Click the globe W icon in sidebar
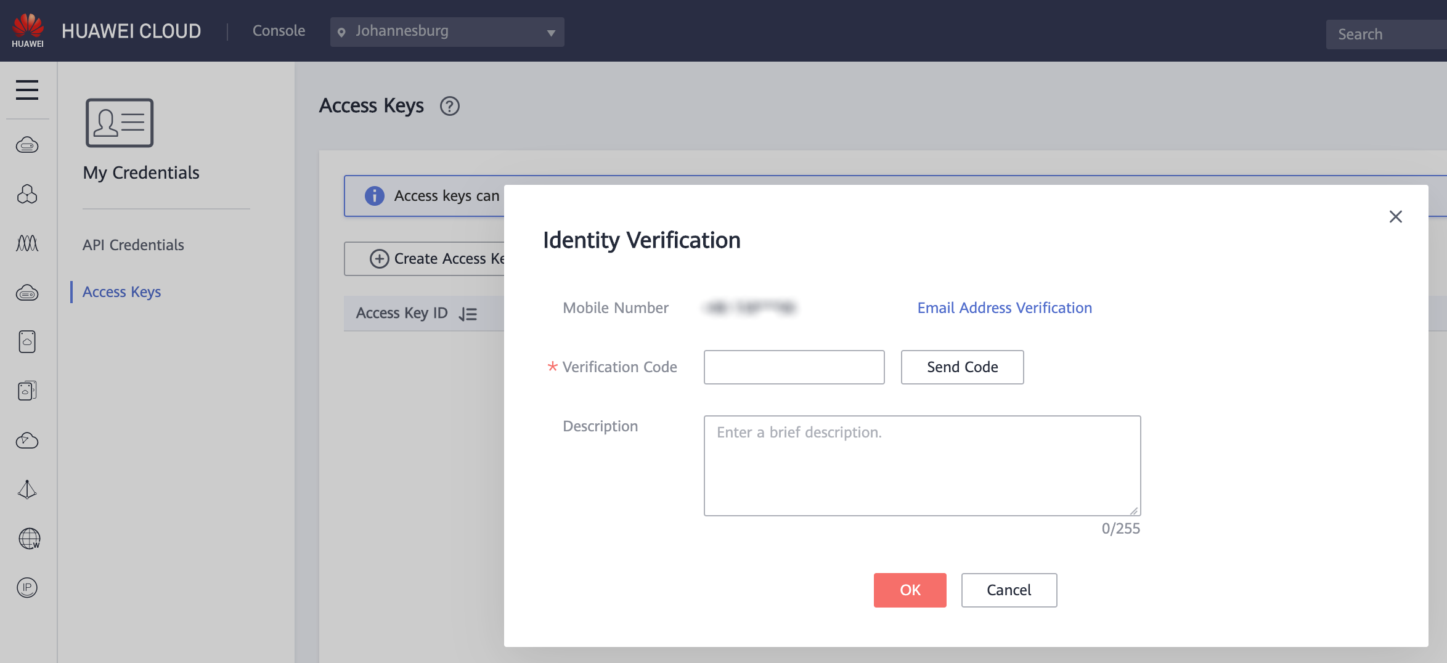Image resolution: width=1447 pixels, height=663 pixels. click(28, 539)
